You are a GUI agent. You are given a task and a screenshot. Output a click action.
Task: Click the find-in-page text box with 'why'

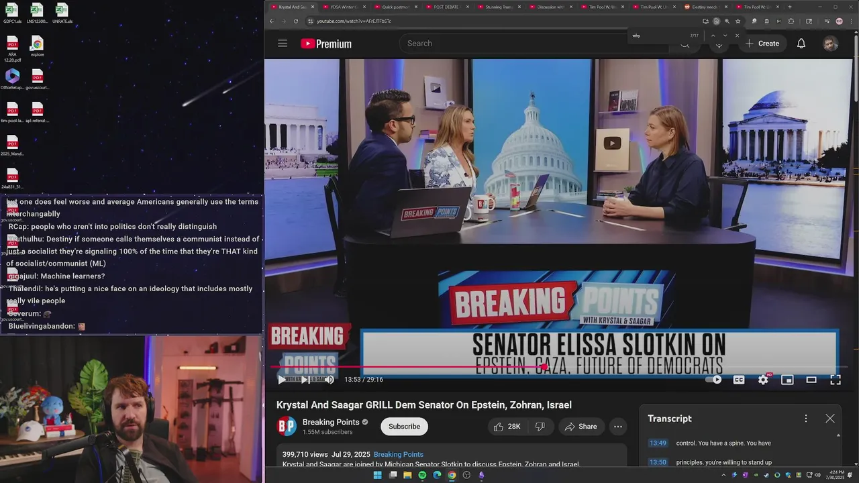coord(659,36)
